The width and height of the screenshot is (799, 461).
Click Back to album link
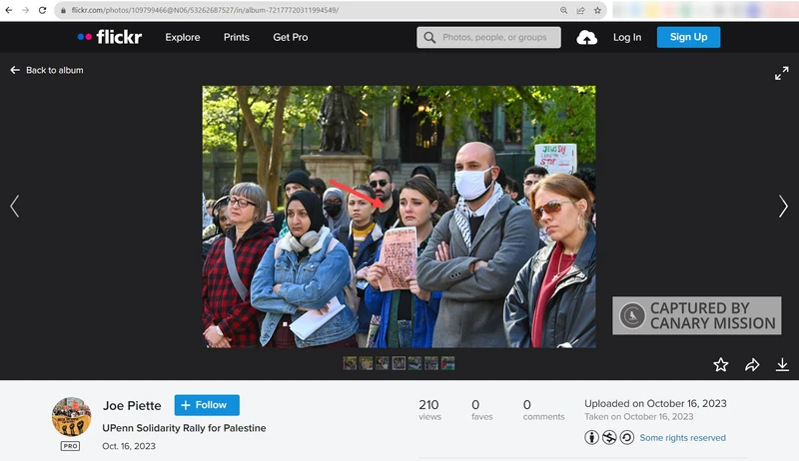[x=48, y=71]
